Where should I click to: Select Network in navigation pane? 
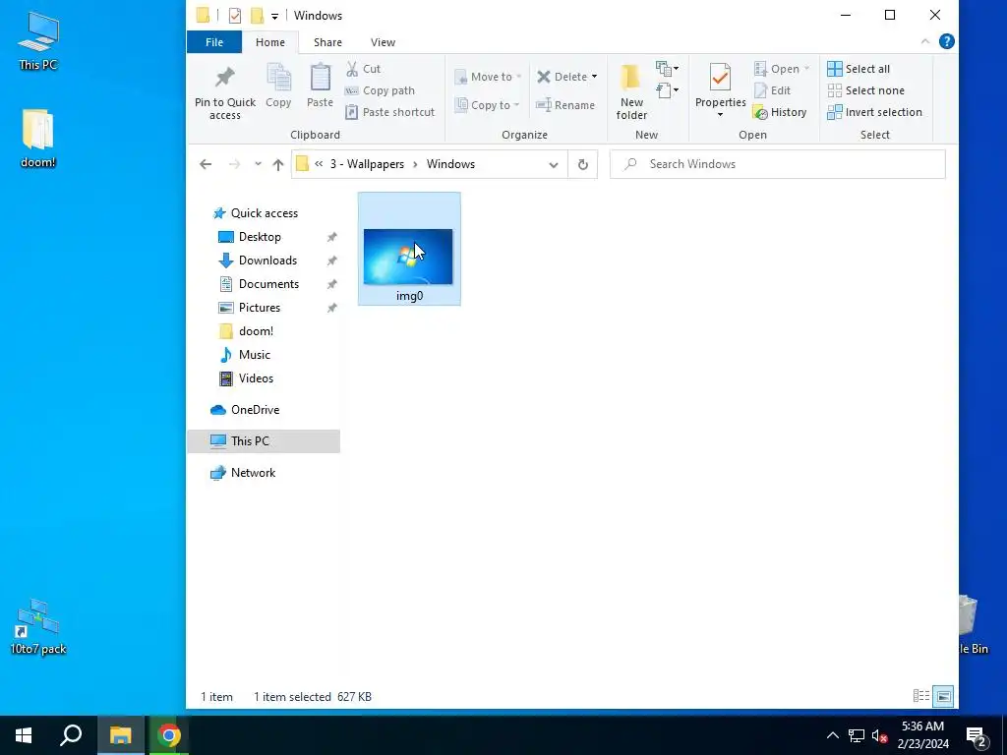pyautogui.click(x=253, y=473)
